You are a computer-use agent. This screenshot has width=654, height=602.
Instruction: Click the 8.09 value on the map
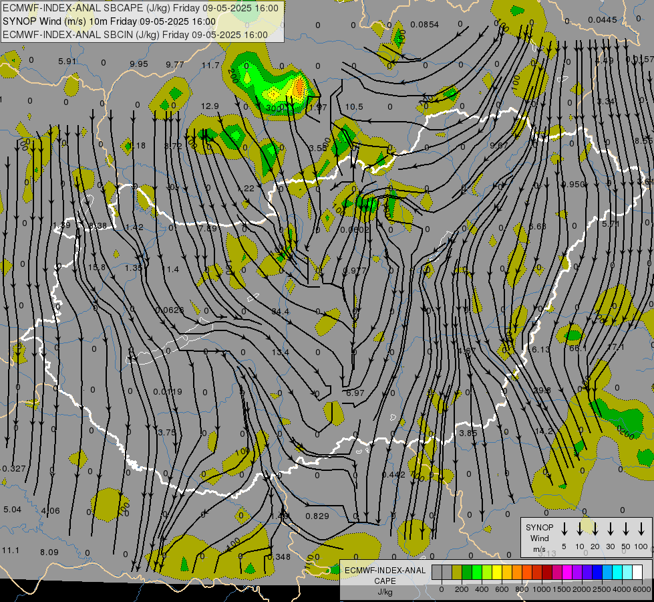pyautogui.click(x=49, y=553)
